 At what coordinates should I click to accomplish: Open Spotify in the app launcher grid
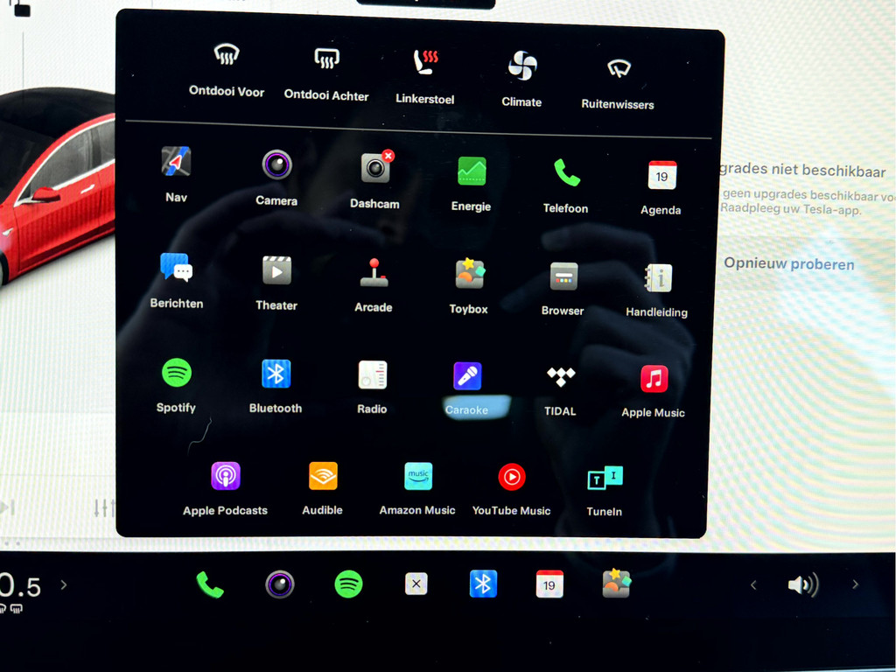click(177, 373)
